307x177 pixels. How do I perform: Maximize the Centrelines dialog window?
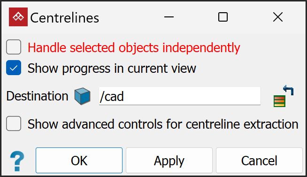click(223, 17)
